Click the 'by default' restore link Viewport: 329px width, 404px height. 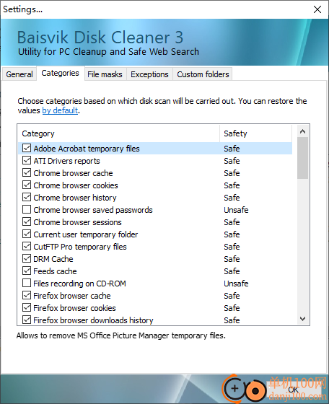click(x=60, y=110)
